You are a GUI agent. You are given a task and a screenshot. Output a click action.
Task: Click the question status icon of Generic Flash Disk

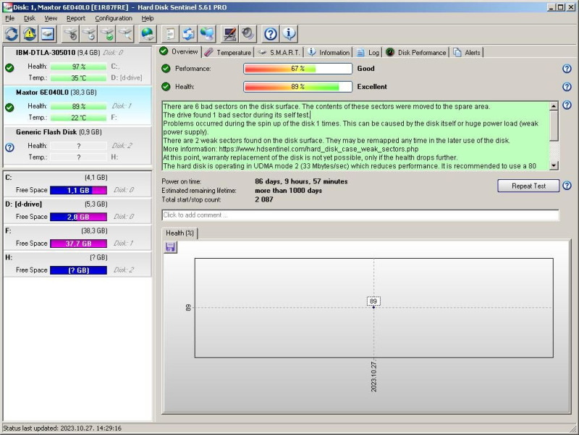9,147
